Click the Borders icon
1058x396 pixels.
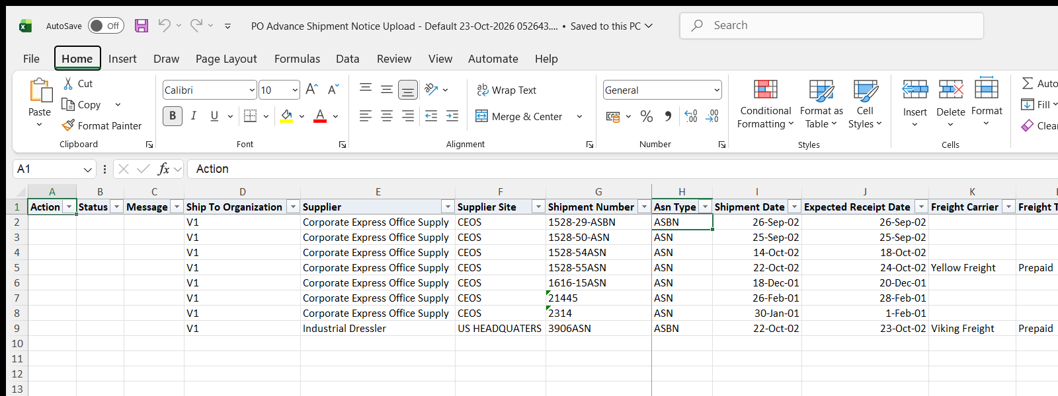(x=250, y=116)
